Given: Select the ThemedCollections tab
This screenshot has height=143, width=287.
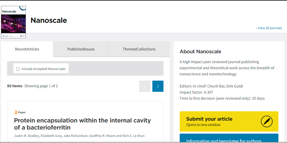Looking at the screenshot, I should click(x=139, y=49).
